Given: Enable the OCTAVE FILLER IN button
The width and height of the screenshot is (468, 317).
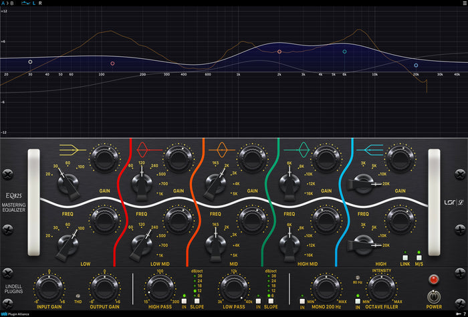Looking at the screenshot, I should 358,301.
